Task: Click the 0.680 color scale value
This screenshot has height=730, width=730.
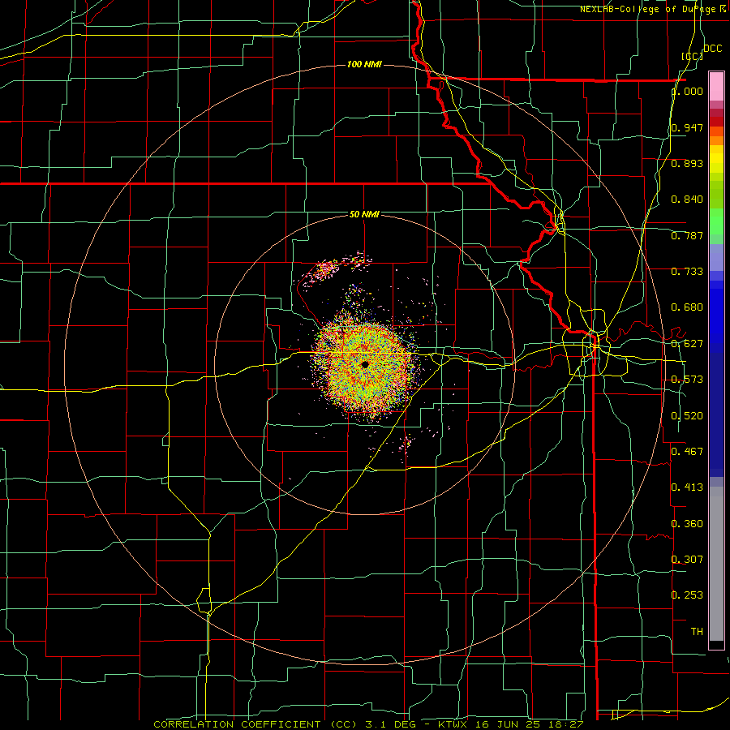Action: [x=687, y=307]
